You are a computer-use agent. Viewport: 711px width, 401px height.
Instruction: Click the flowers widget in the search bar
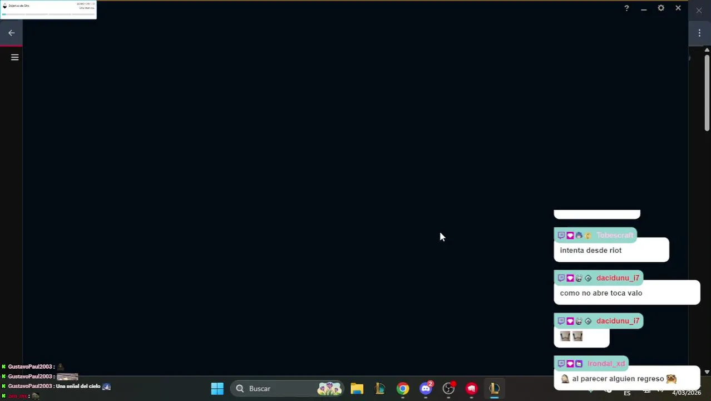click(329, 389)
